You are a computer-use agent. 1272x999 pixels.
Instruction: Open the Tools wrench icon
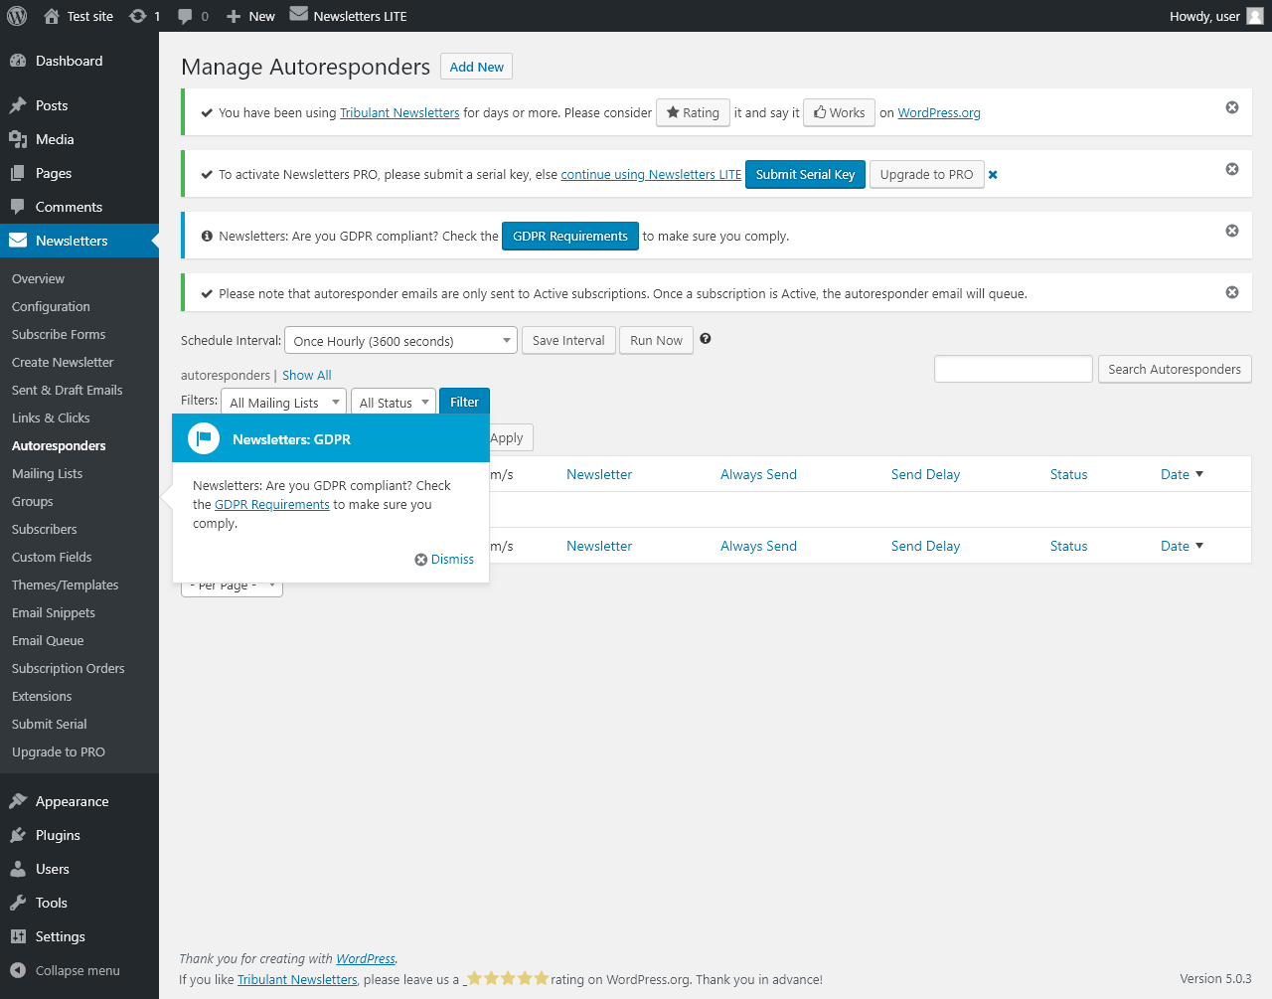pyautogui.click(x=18, y=903)
